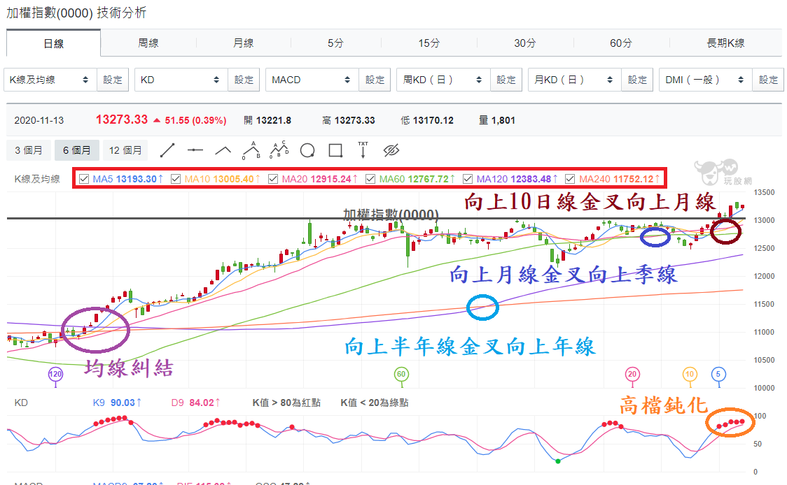Screen dimensions: 787x485
Task: Click the K9 90.03 value
Action: (117, 403)
